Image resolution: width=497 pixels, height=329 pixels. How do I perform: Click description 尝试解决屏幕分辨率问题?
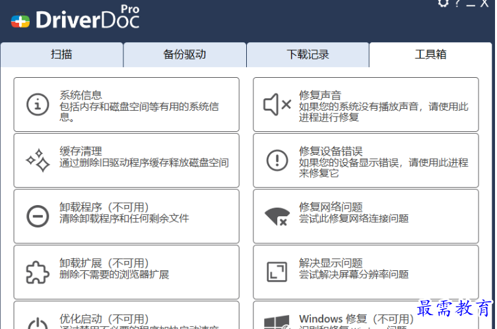[x=354, y=274]
